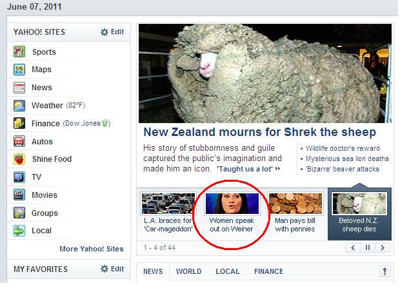This screenshot has width=400, height=290.
Task: Click the Movies clapperboard icon
Action: pyautogui.click(x=19, y=195)
